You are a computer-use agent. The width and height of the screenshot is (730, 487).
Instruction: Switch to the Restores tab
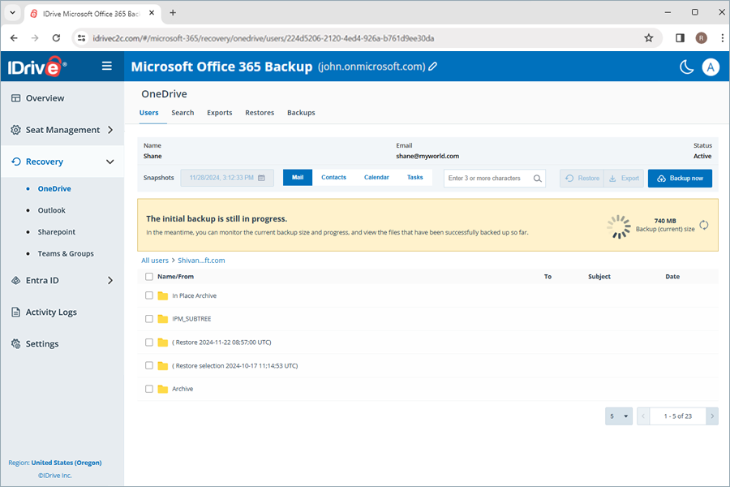click(260, 113)
